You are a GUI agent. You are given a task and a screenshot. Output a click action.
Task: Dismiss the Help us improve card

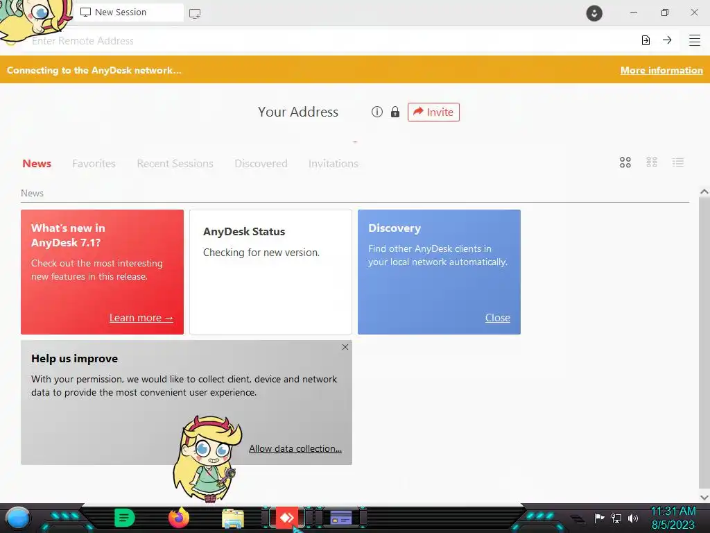pos(345,347)
